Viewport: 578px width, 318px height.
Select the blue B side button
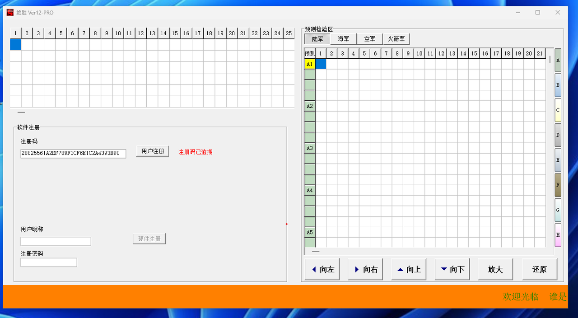pos(558,85)
